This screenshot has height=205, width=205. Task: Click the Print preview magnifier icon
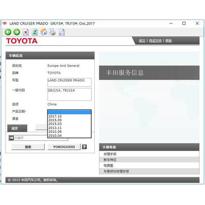61,32
